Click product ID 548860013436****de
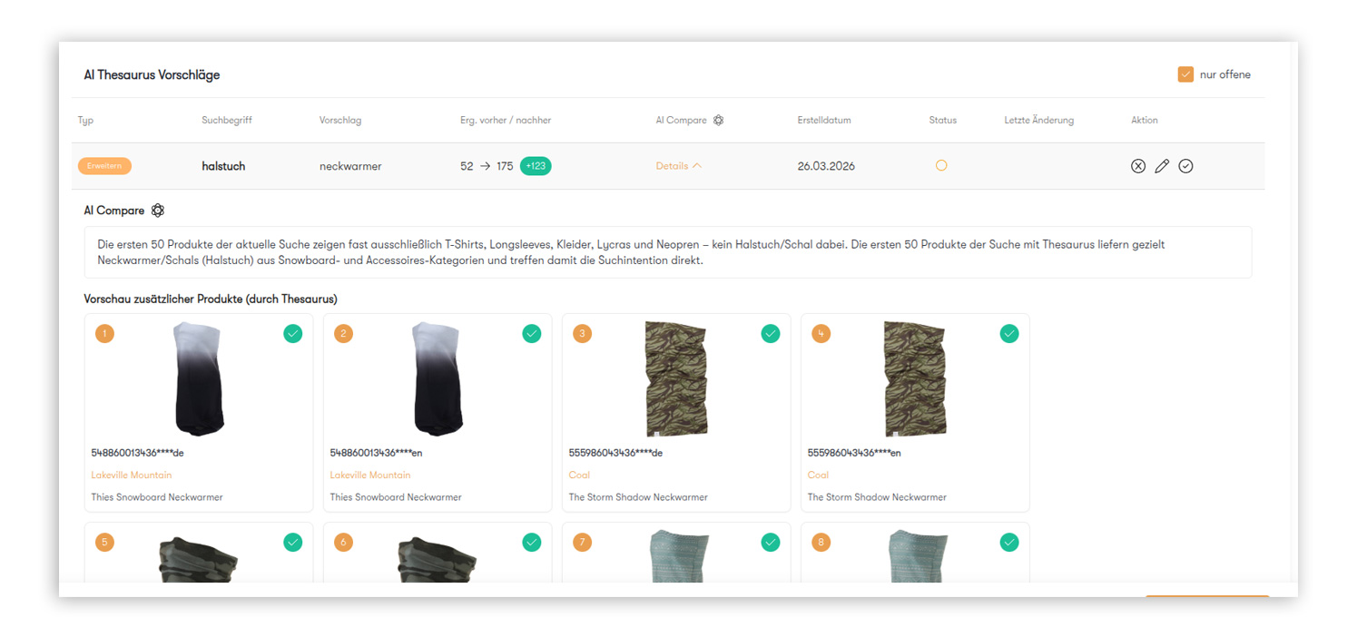 137,453
